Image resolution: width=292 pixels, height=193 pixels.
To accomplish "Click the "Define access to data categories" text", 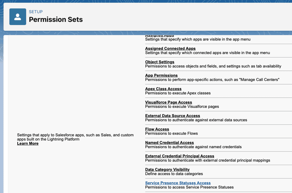I will pos(174,174).
